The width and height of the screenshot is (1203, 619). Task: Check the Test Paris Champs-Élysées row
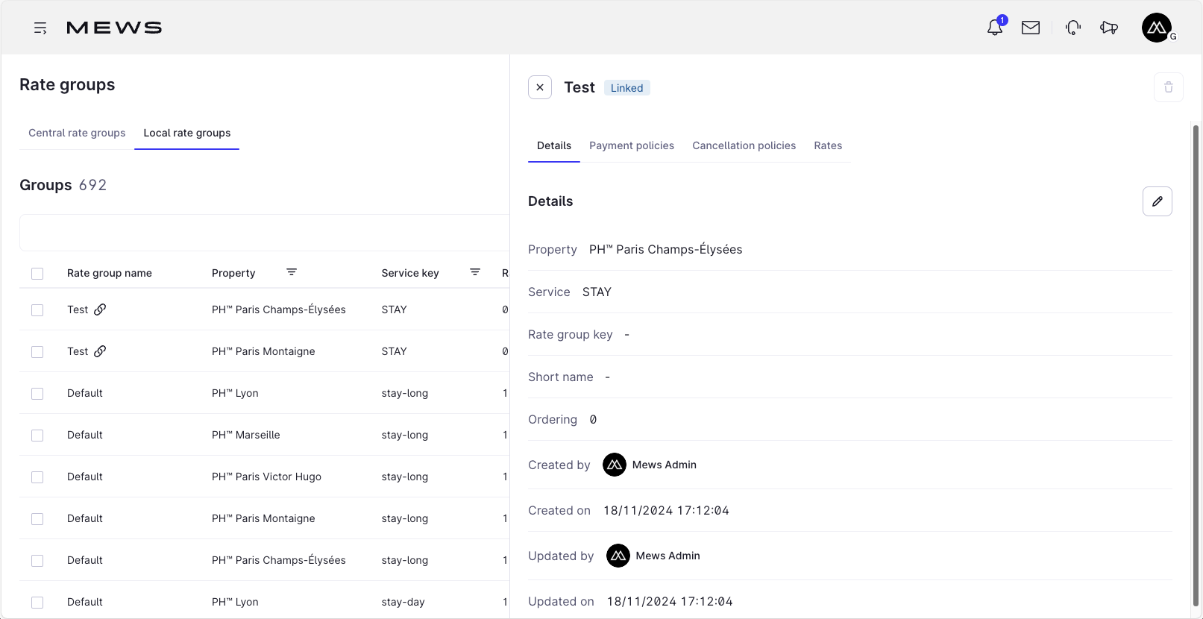point(37,310)
